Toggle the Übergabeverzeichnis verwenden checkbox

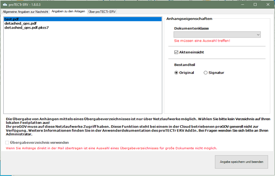[7, 143]
